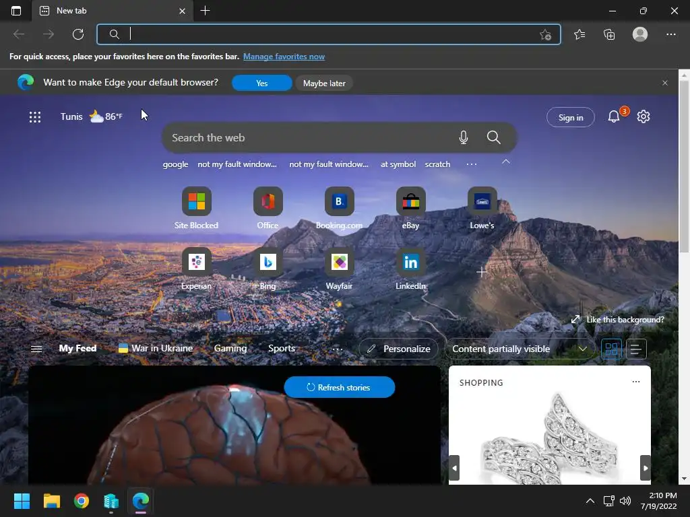Screen dimensions: 690x517
Task: Select the War in Ukraine tab
Action: 156,348
